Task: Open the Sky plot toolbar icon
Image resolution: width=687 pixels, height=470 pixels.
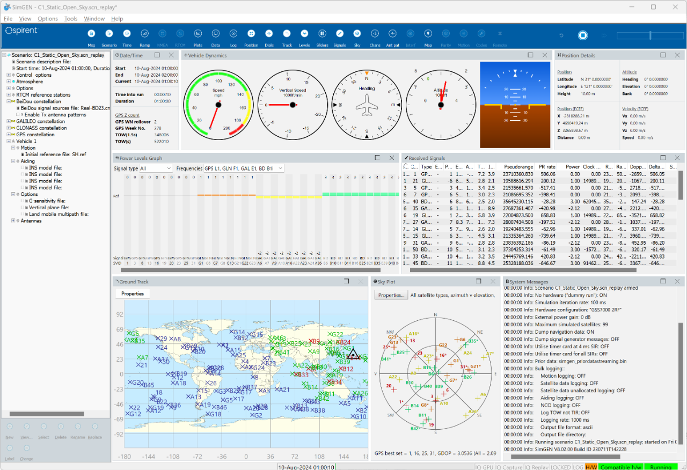Action: [x=357, y=34]
